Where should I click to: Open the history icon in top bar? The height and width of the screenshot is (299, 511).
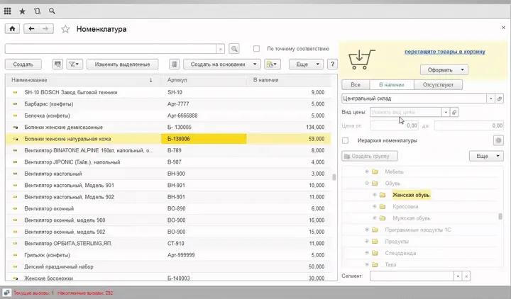coord(37,11)
